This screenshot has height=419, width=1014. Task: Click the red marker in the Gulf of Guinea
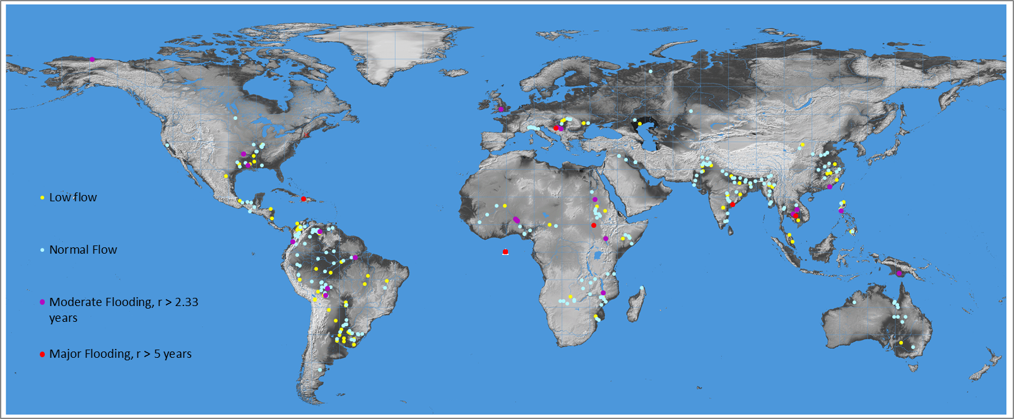click(505, 252)
